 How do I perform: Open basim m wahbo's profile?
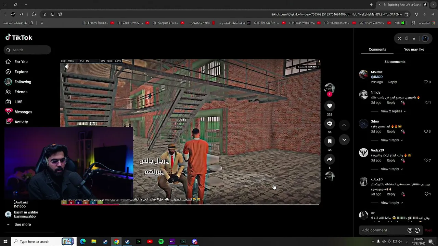[x=26, y=214]
